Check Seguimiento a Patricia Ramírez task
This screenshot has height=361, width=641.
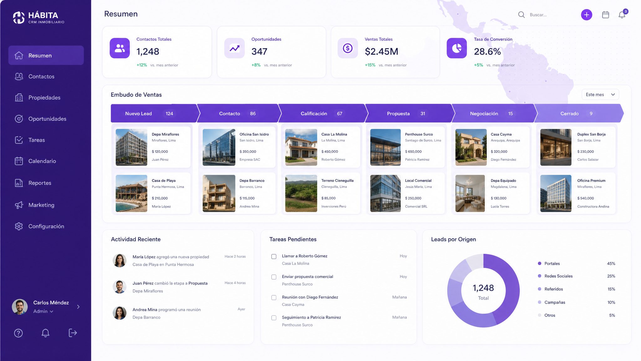[x=274, y=318]
